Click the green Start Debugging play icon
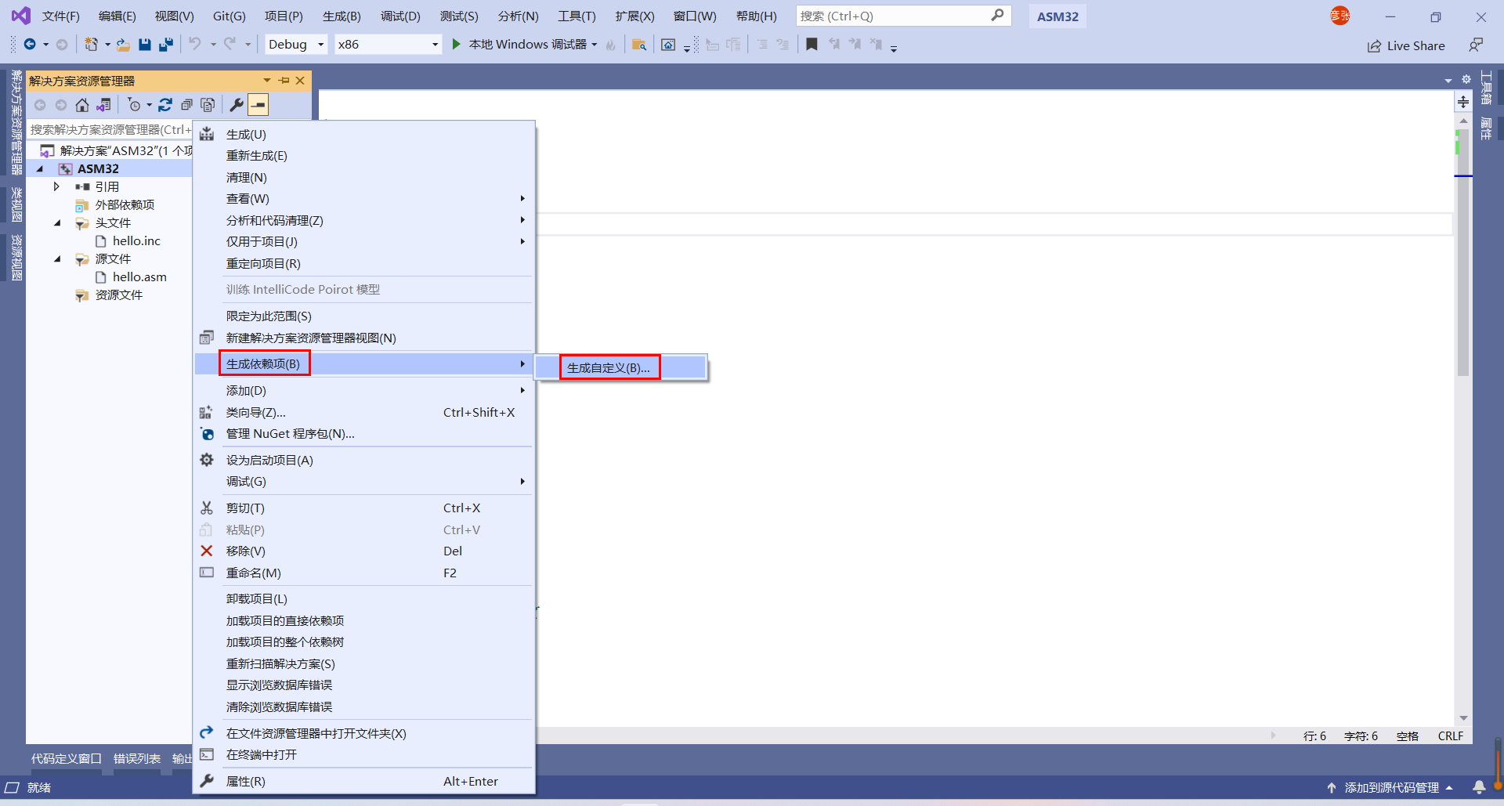This screenshot has width=1504, height=806. pos(457,45)
